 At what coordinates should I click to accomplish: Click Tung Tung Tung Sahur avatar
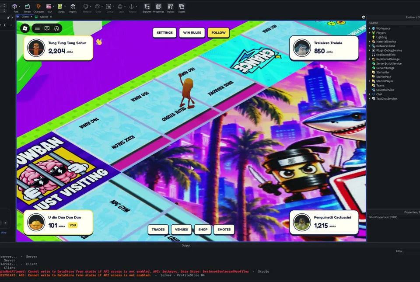pyautogui.click(x=36, y=48)
